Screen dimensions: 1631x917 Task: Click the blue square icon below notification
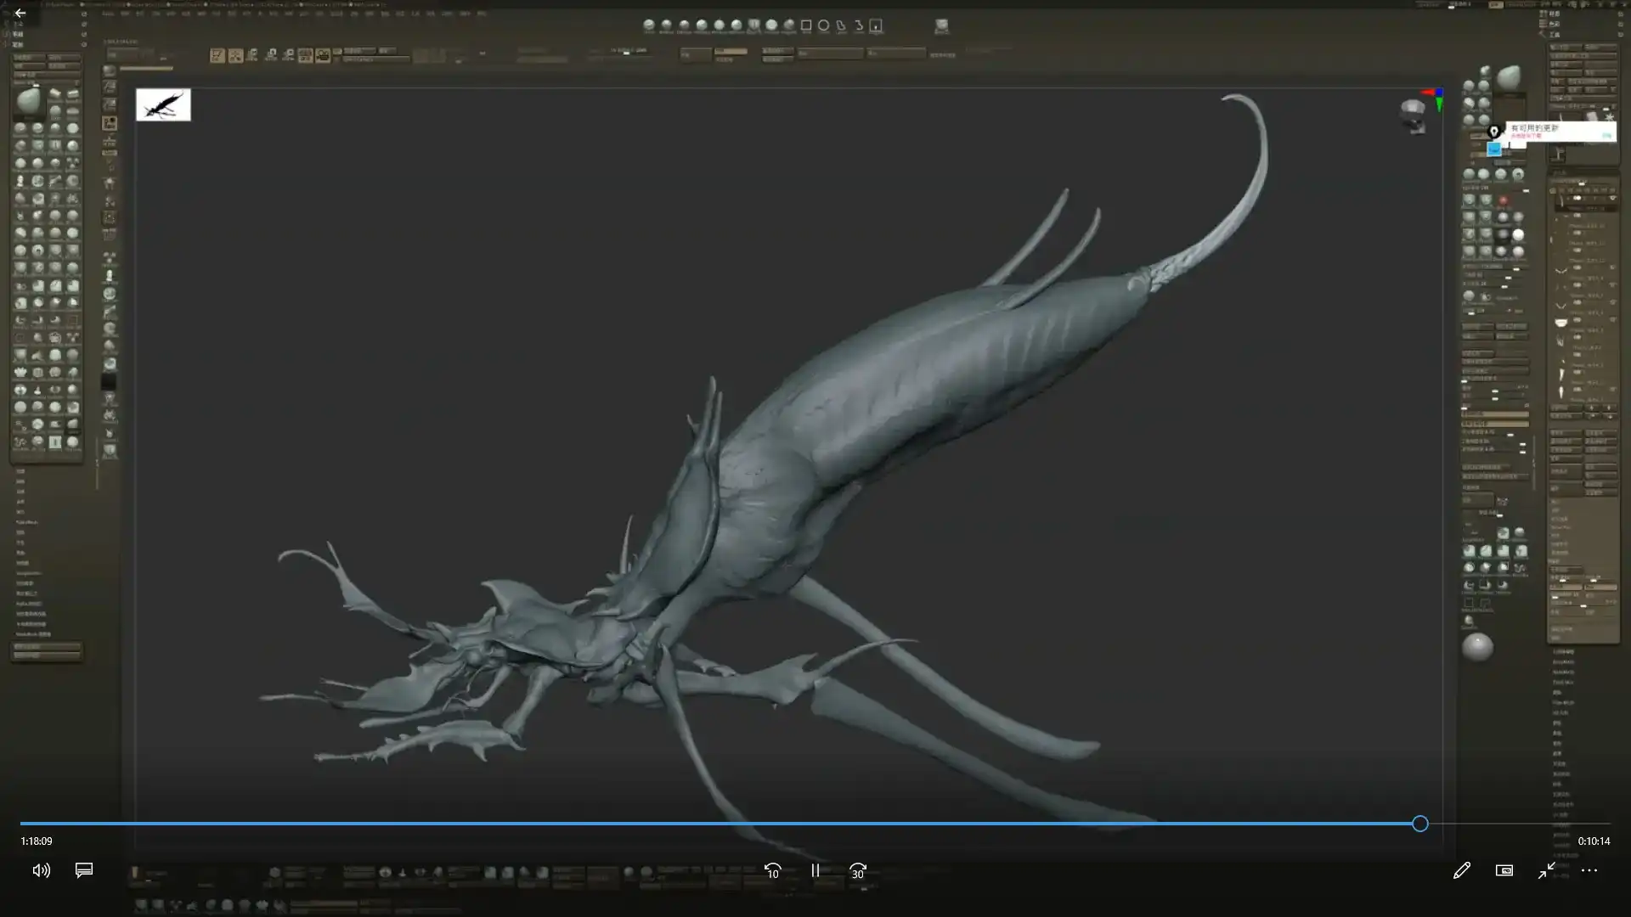[x=1493, y=149]
